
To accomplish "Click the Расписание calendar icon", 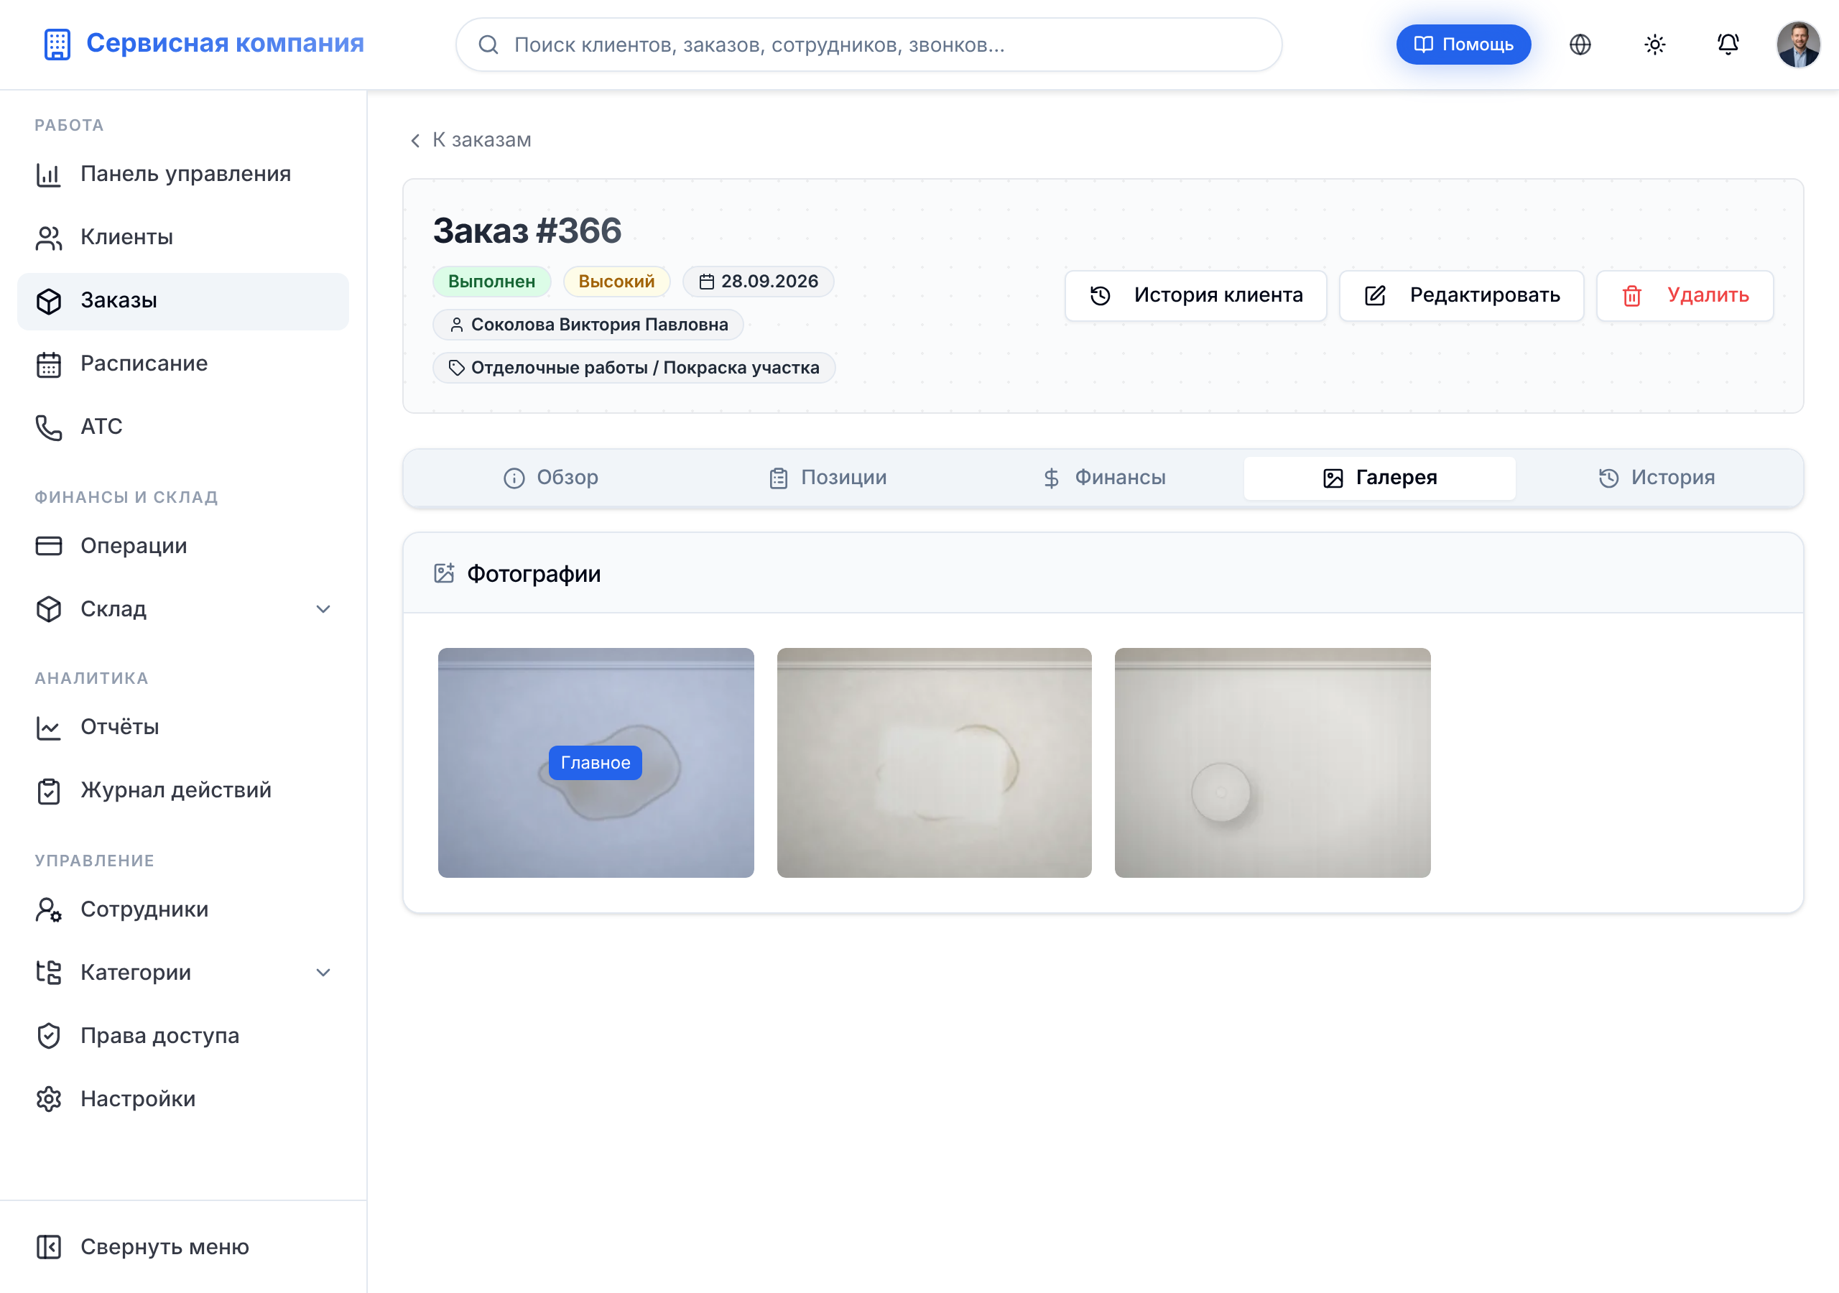I will 49,364.
